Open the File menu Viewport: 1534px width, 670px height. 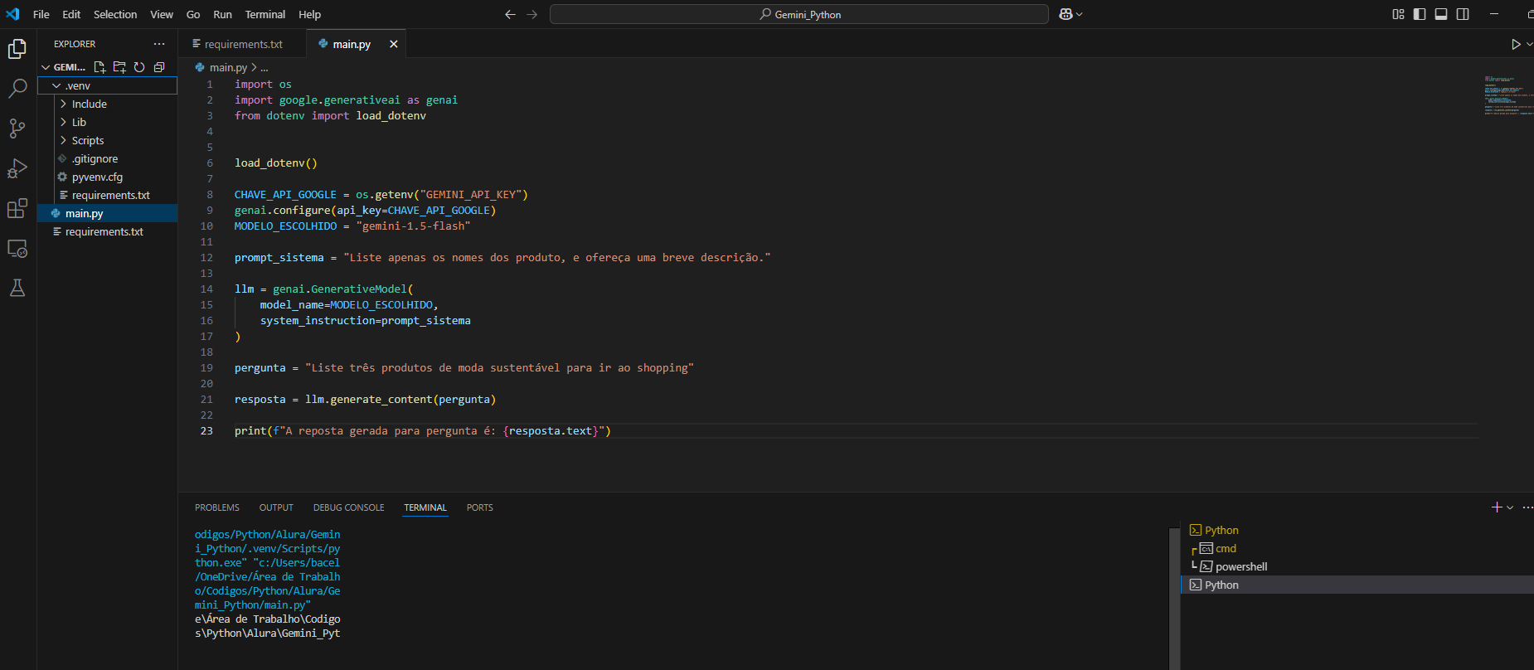(41, 14)
